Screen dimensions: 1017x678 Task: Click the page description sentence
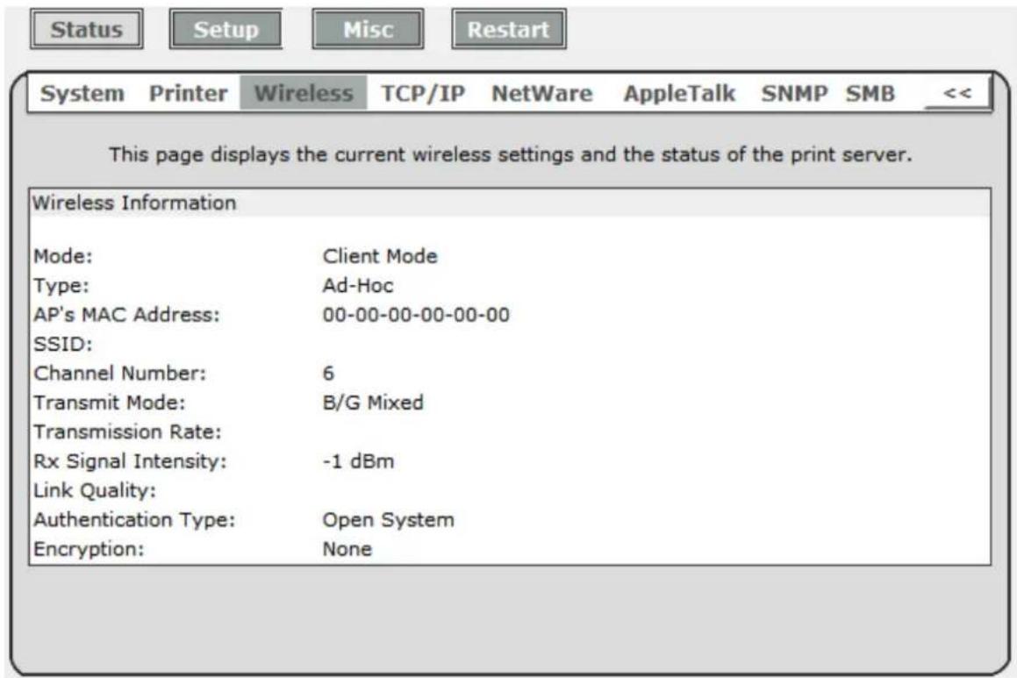click(x=510, y=155)
